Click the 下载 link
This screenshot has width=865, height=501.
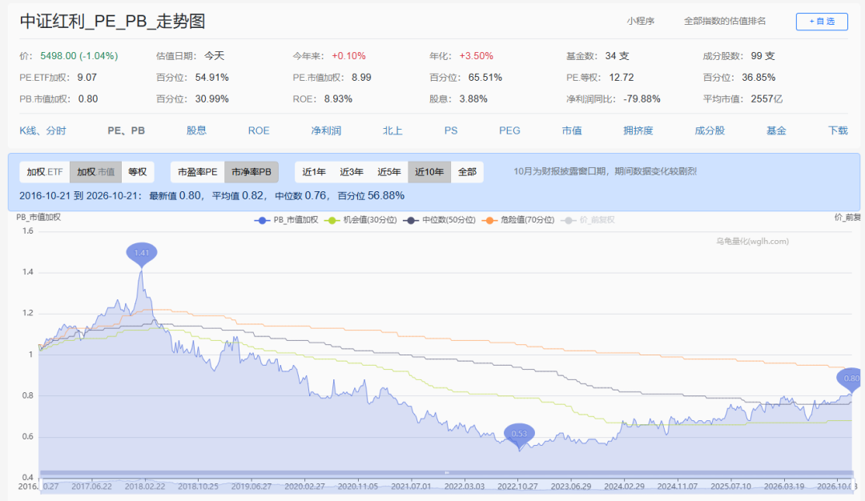pyautogui.click(x=838, y=130)
